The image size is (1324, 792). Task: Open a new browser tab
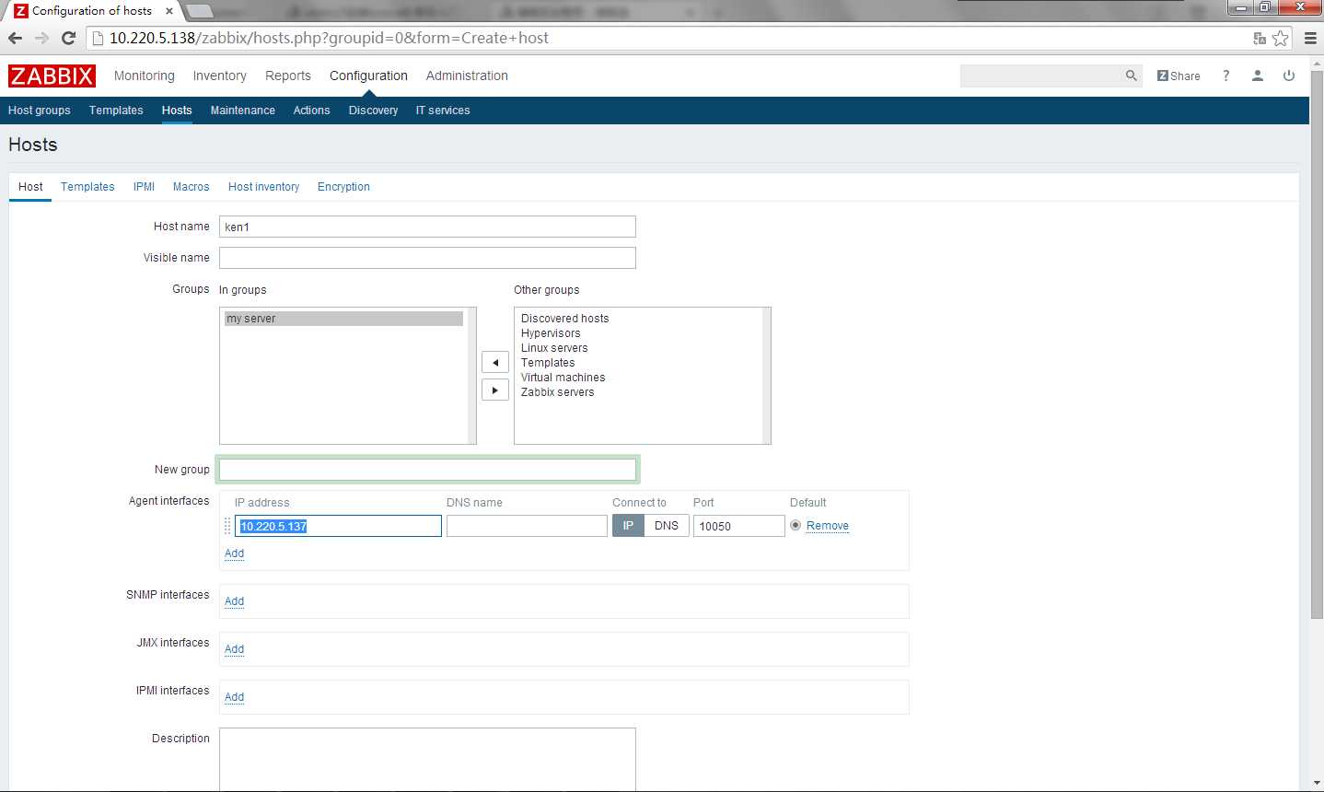199,12
